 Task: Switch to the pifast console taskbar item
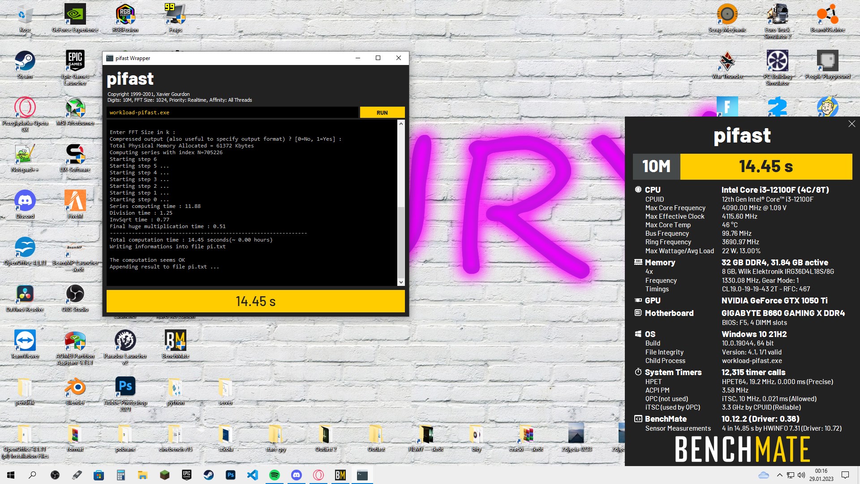click(x=362, y=475)
